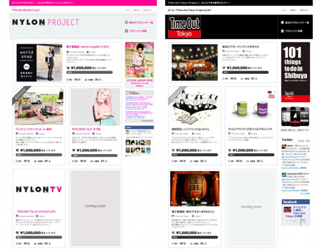
Task: Click the 「NYLON PROJECT」とは? link
Action: tap(26, 10)
